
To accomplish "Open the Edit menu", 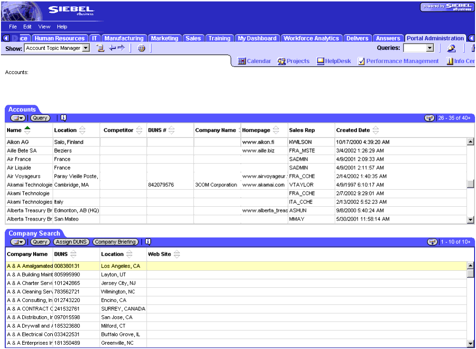I will coord(27,27).
